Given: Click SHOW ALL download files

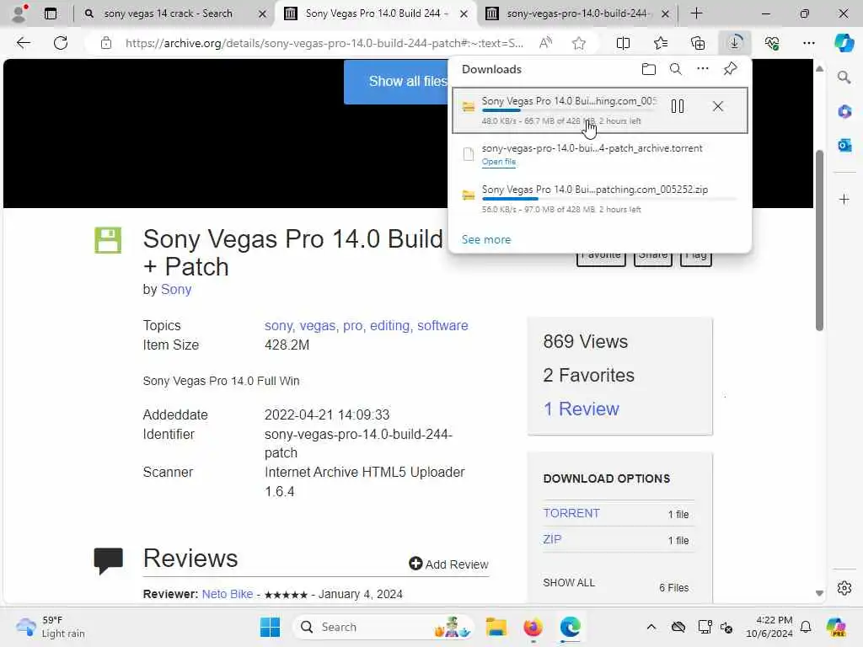Looking at the screenshot, I should [x=569, y=583].
